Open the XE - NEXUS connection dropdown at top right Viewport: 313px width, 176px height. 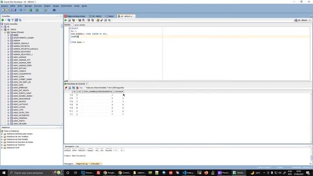(303, 20)
